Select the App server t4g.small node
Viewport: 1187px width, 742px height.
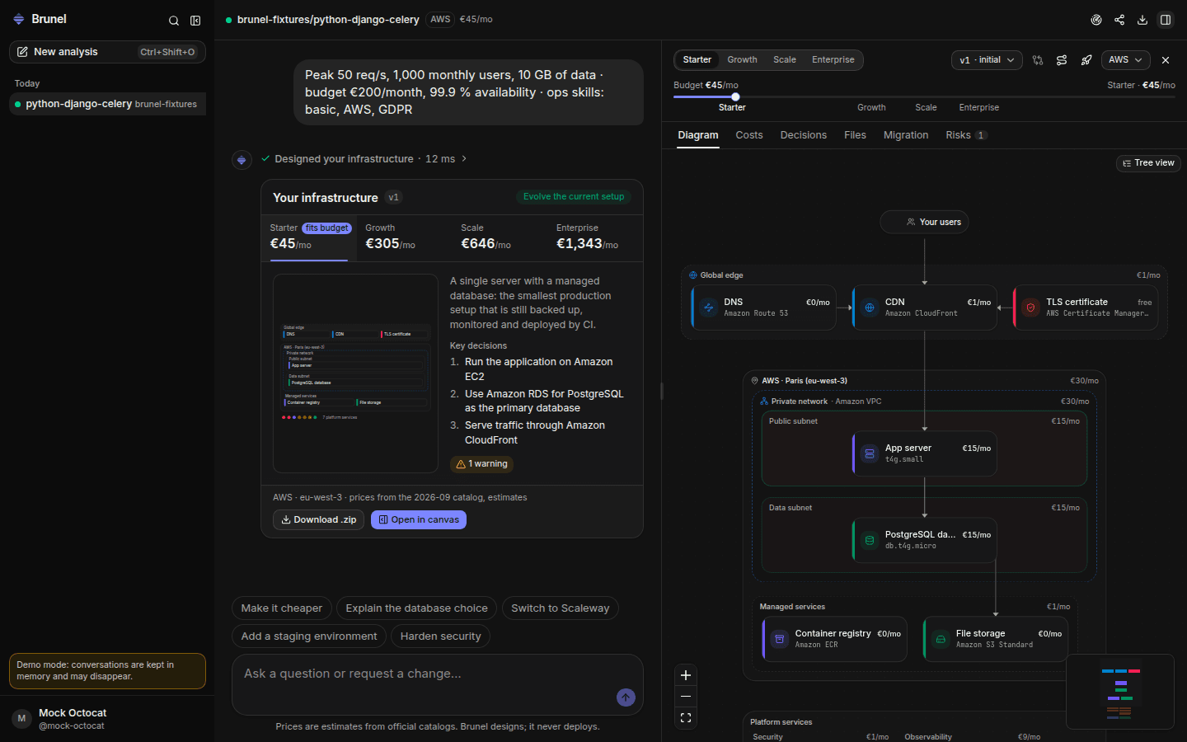pos(925,453)
